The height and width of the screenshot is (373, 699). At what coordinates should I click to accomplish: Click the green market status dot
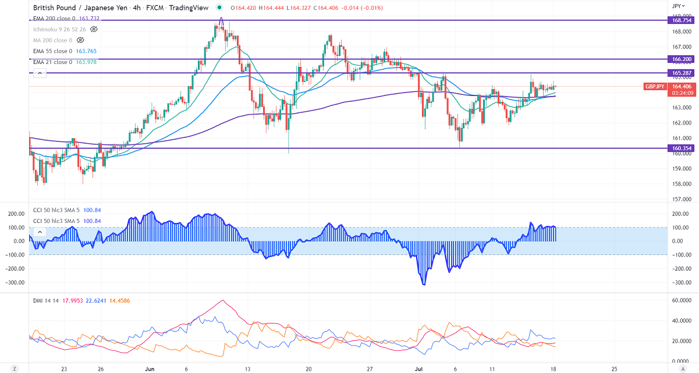point(219,8)
